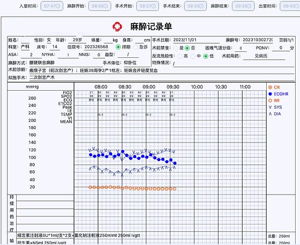
Task: Click the clock icon in 手术结束 field
Action: pyautogui.click(x=201, y=6)
